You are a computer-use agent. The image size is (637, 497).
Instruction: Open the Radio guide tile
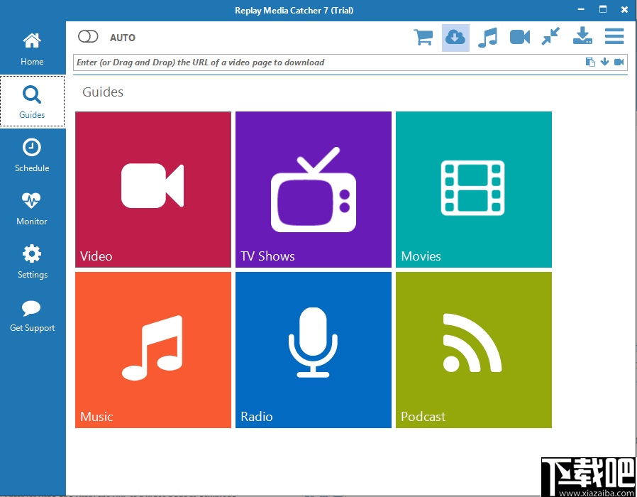314,350
